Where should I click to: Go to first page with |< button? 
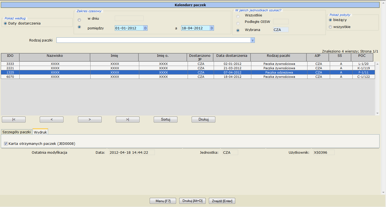coord(14,120)
